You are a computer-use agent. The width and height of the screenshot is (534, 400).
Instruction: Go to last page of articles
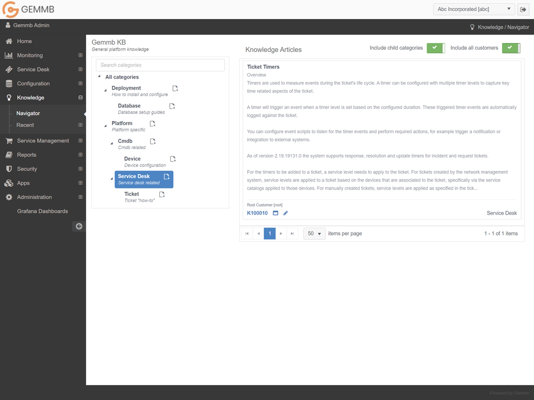click(x=292, y=233)
